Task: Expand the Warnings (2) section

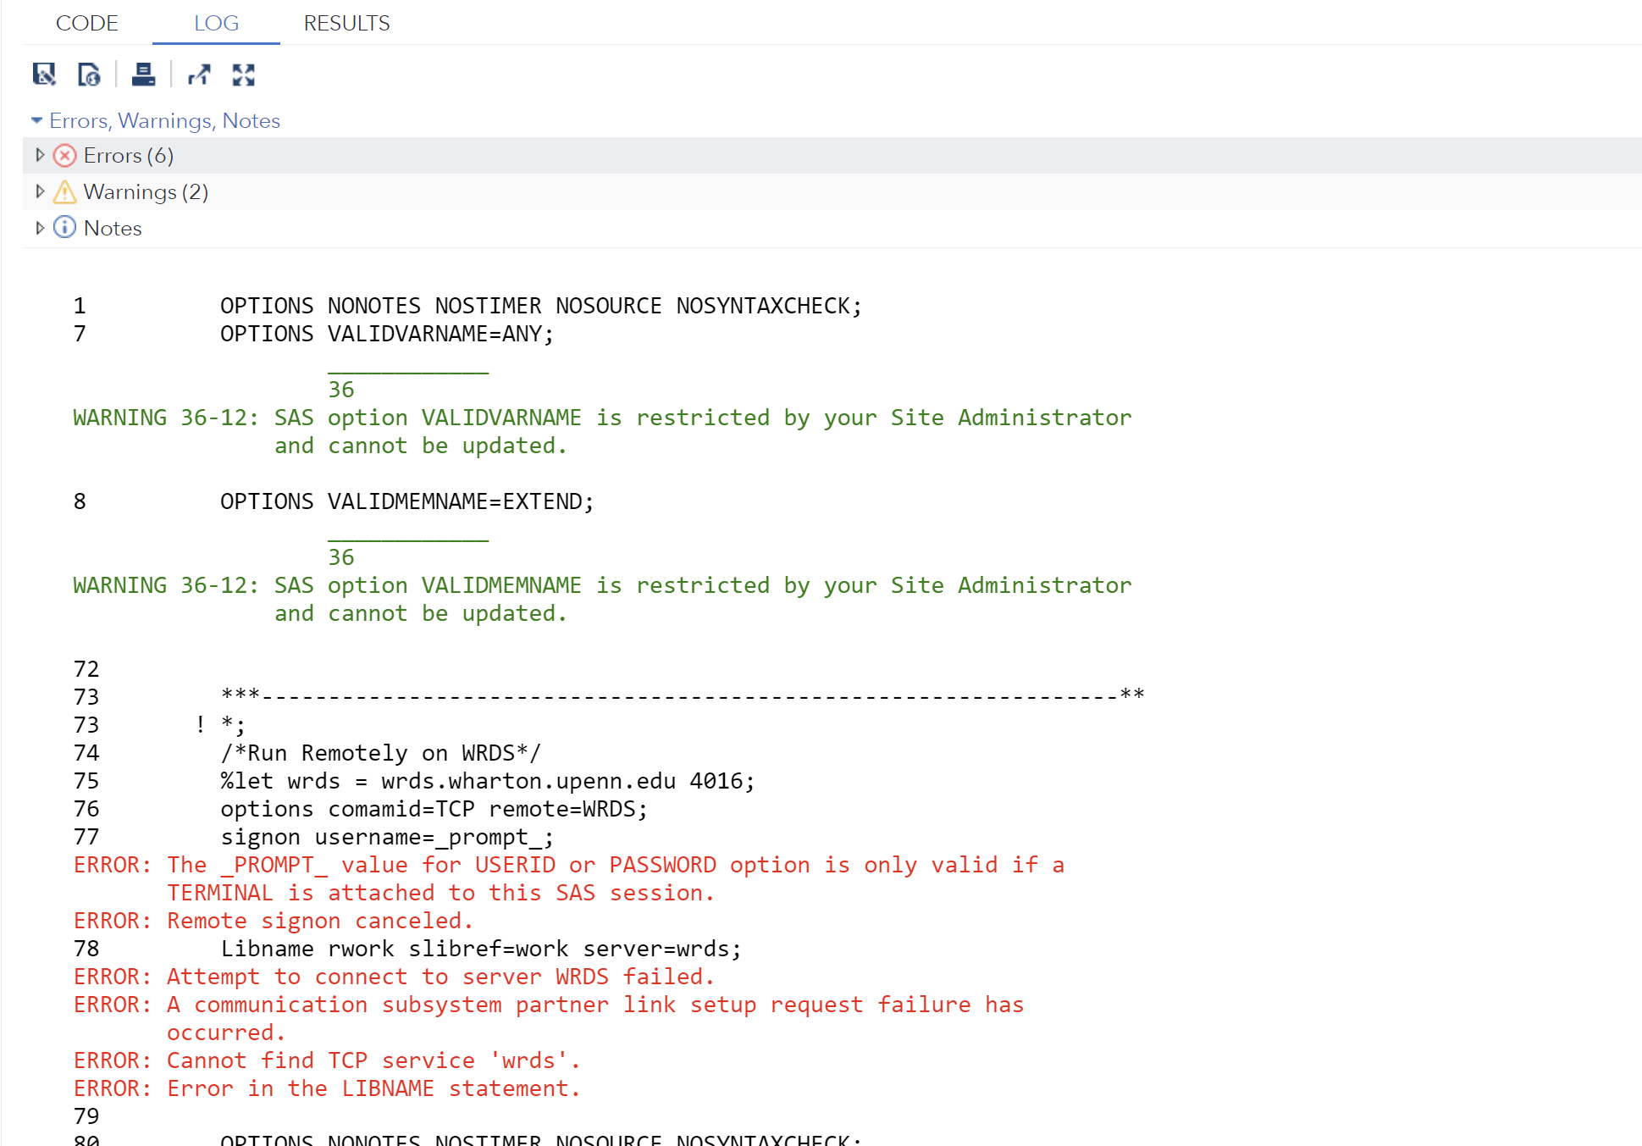Action: [x=40, y=191]
